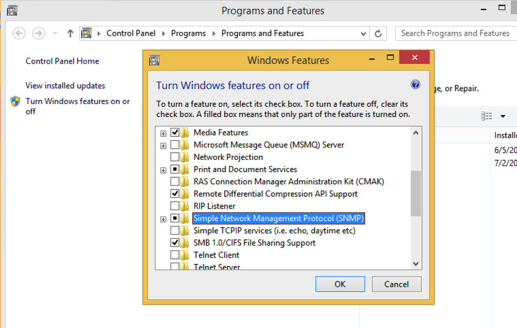The image size is (517, 328).
Task: Expand Microsoft Message Queue Server node
Action: click(163, 145)
